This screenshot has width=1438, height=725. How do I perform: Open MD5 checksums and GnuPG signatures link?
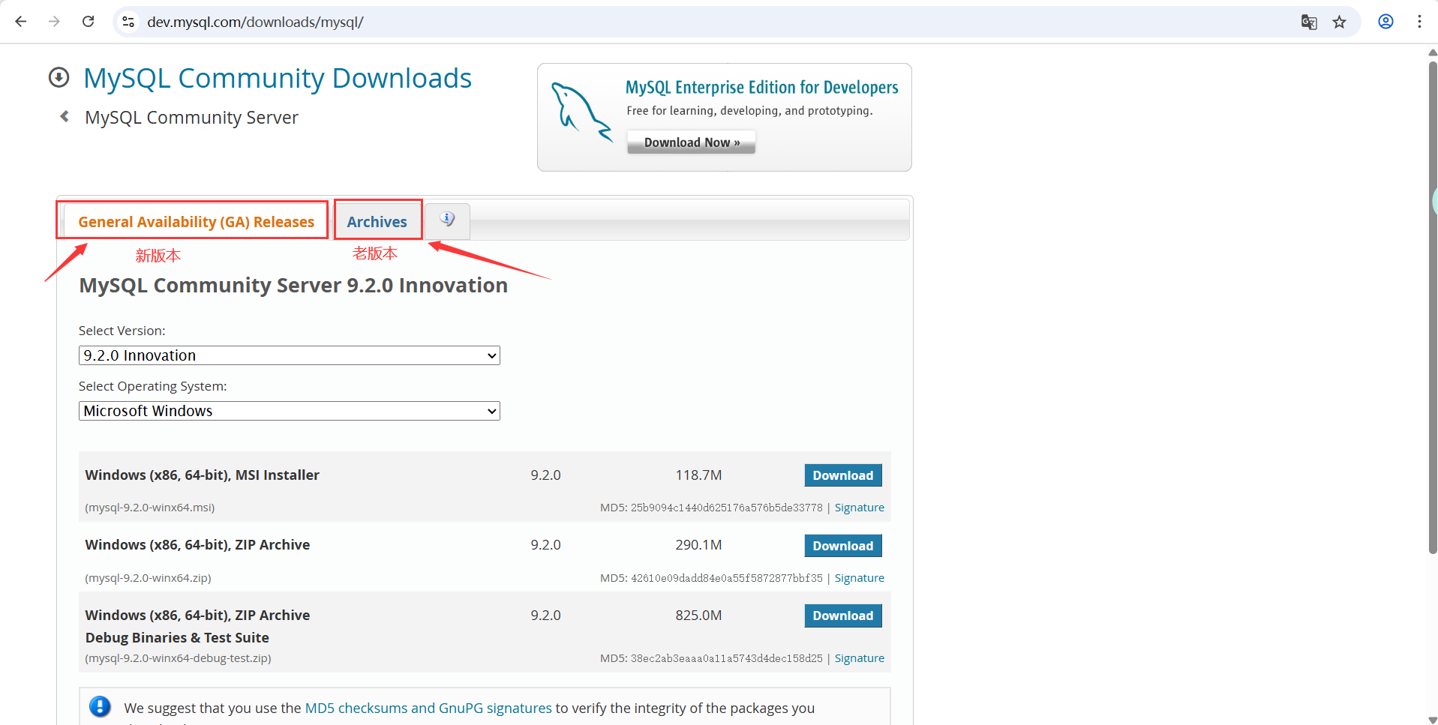(x=428, y=708)
